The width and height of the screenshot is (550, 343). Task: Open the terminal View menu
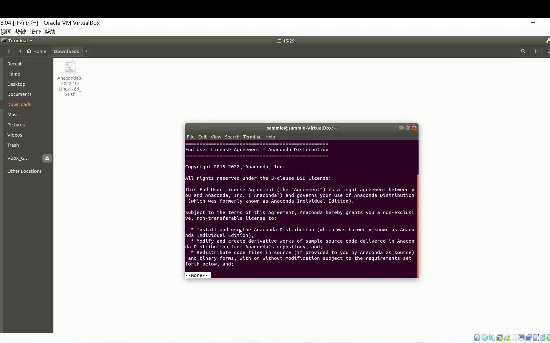pos(216,137)
